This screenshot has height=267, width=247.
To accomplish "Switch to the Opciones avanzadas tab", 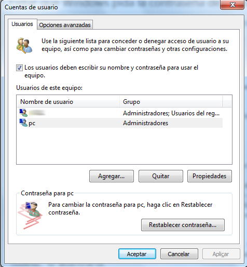I will [65, 25].
